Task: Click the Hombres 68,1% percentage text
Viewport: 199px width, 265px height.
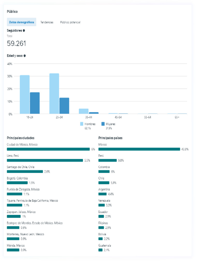Action: point(88,128)
